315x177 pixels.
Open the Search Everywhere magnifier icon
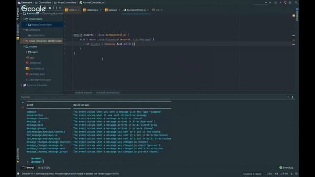(x=296, y=3)
